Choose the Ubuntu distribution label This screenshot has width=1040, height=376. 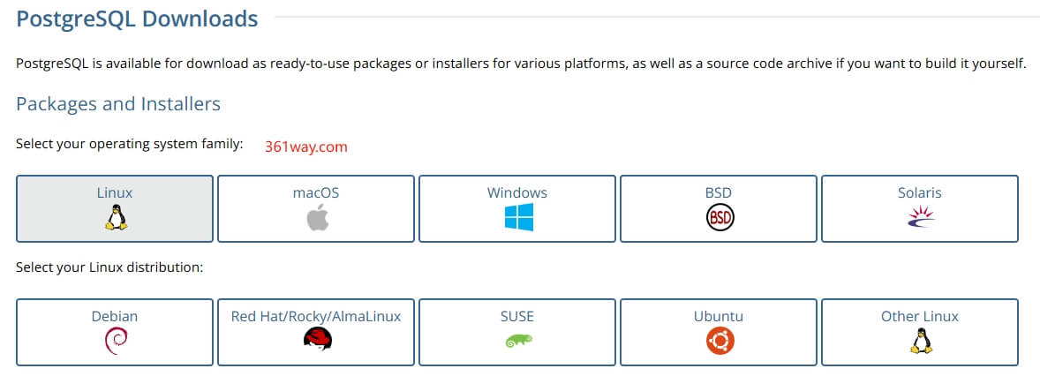tap(719, 316)
